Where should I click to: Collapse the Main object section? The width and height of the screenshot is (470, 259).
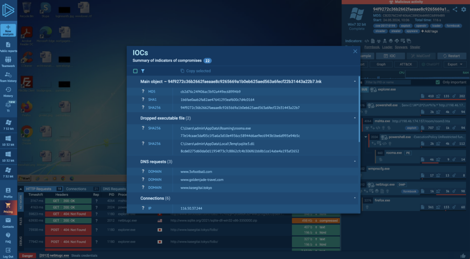(x=355, y=82)
